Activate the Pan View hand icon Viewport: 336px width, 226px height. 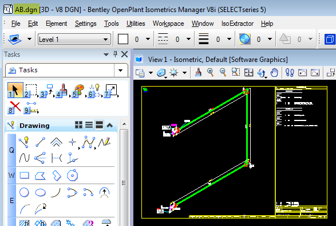tap(274, 73)
